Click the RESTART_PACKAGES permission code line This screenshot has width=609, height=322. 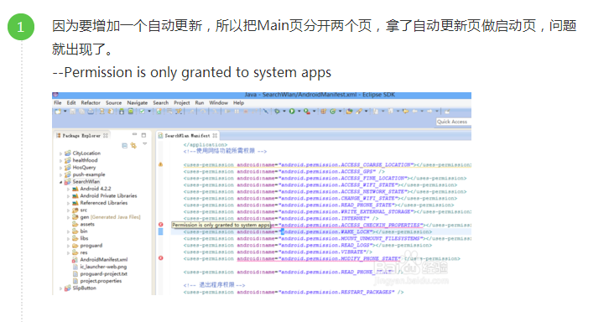tap(294, 292)
